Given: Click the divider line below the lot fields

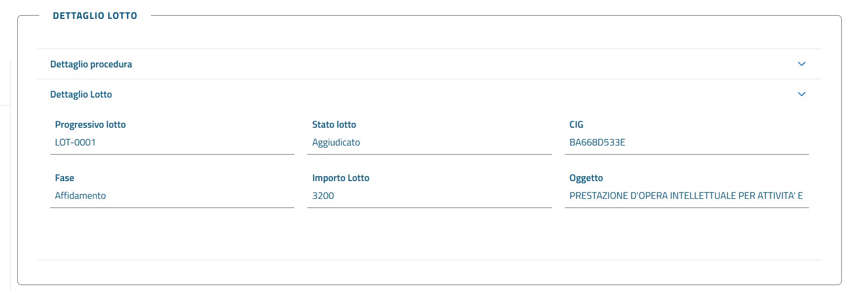Looking at the screenshot, I should click(429, 260).
